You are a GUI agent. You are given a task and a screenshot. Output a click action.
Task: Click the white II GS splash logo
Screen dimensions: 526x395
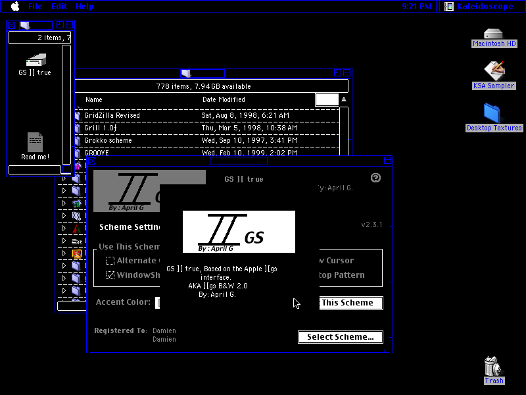[x=239, y=232]
